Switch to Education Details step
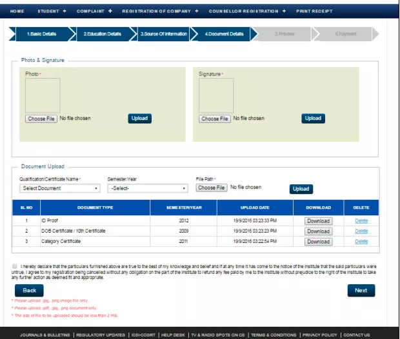The width and height of the screenshot is (400, 339). pos(102,34)
